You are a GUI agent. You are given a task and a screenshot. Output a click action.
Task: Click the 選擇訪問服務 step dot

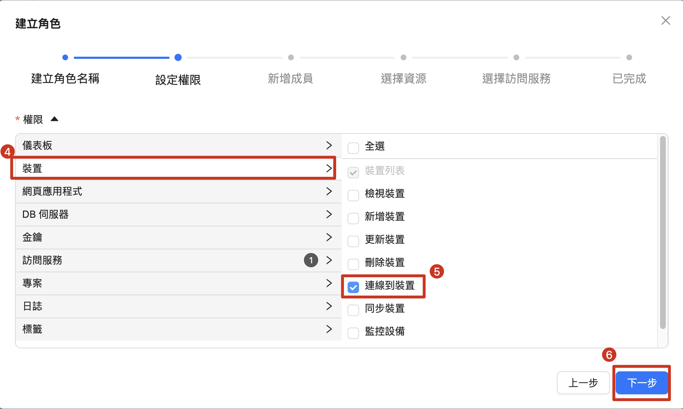point(516,57)
